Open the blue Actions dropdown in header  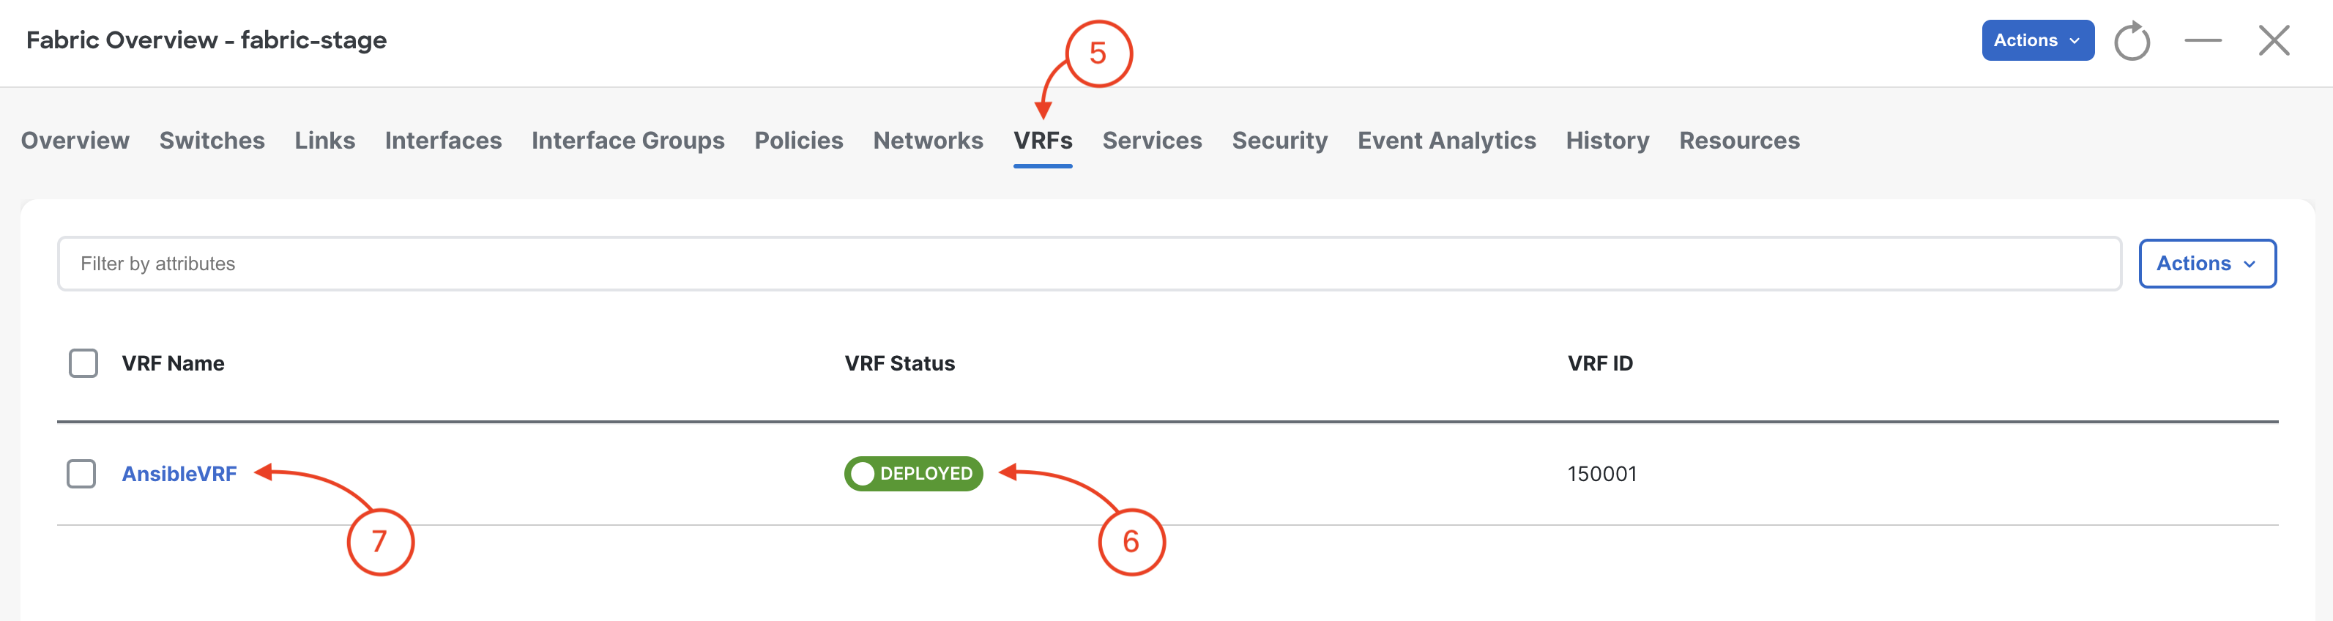pos(2038,41)
